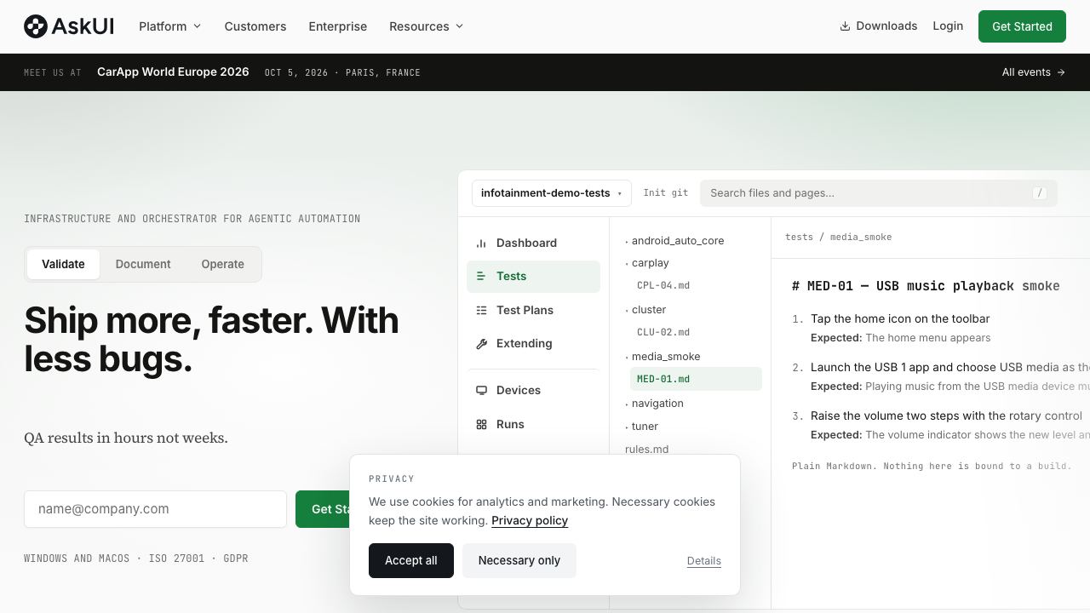Expand the navigation folder
Viewport: 1090px width, 613px height.
[x=654, y=404]
